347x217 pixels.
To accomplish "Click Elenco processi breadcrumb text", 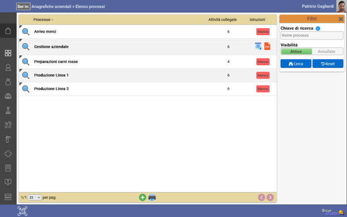I will coord(90,7).
